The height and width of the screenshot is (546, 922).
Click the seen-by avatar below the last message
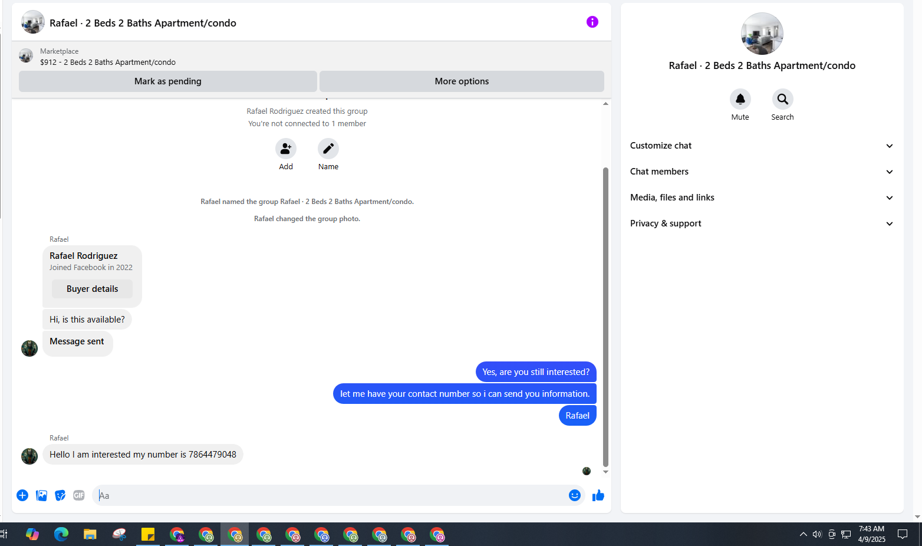point(587,471)
